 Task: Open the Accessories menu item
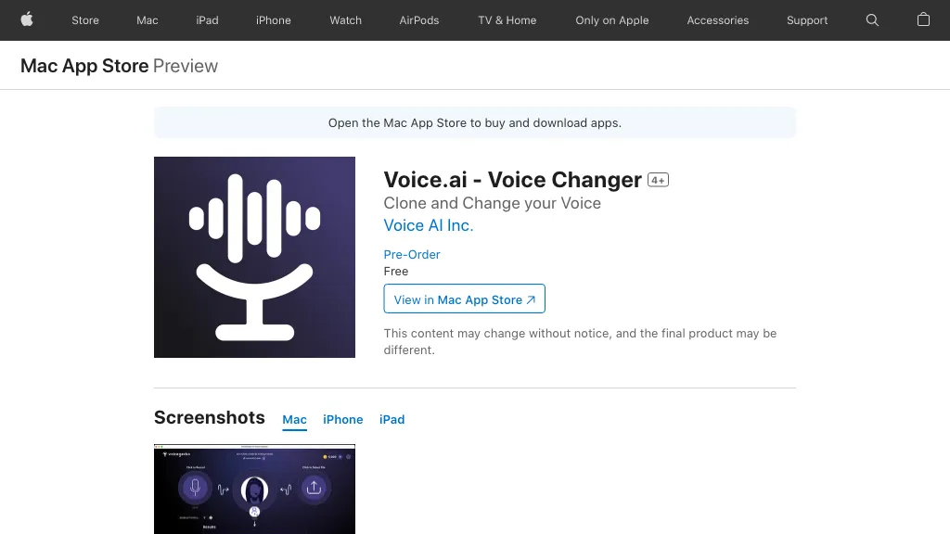(718, 20)
